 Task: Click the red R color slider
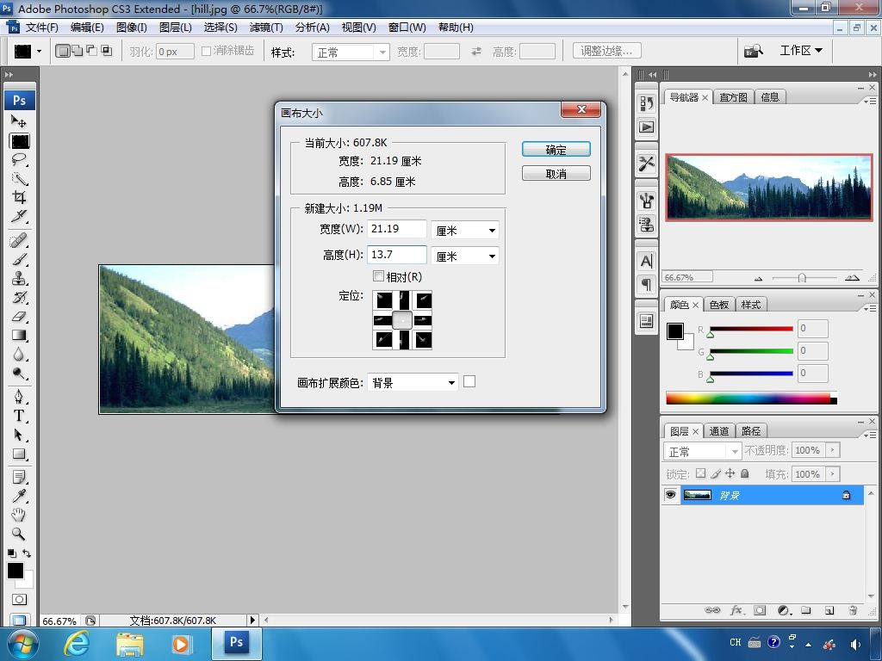751,329
